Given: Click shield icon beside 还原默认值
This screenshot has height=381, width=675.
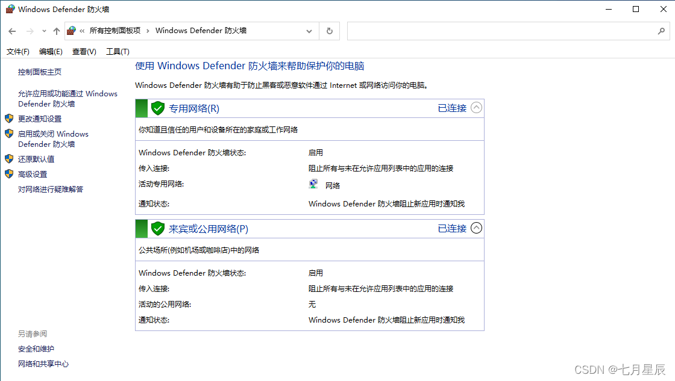Looking at the screenshot, I should [9, 159].
